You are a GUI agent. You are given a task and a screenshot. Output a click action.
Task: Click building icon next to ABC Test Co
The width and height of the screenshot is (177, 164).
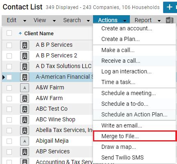pyautogui.click(x=25, y=109)
